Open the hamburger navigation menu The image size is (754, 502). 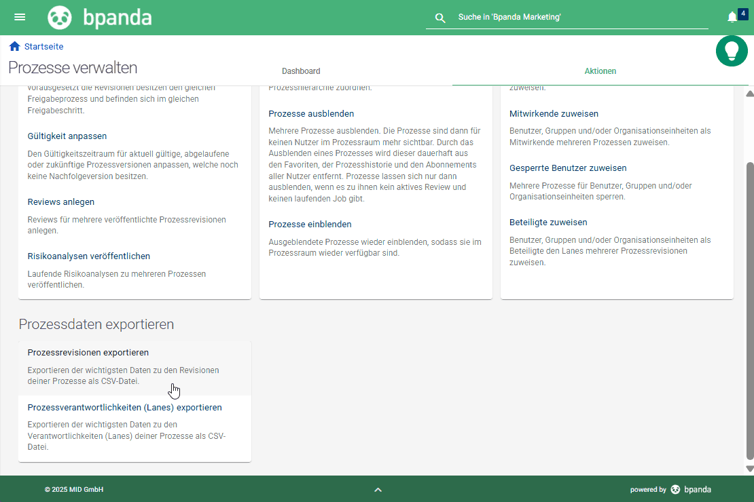[20, 17]
